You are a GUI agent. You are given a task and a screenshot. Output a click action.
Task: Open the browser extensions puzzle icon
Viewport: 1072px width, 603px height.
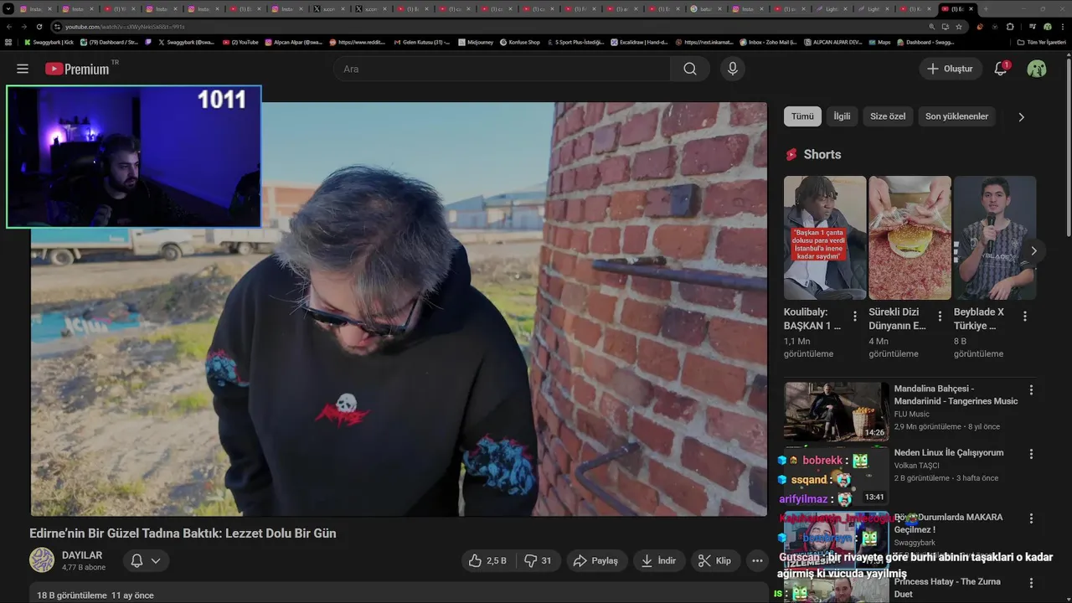(1009, 27)
